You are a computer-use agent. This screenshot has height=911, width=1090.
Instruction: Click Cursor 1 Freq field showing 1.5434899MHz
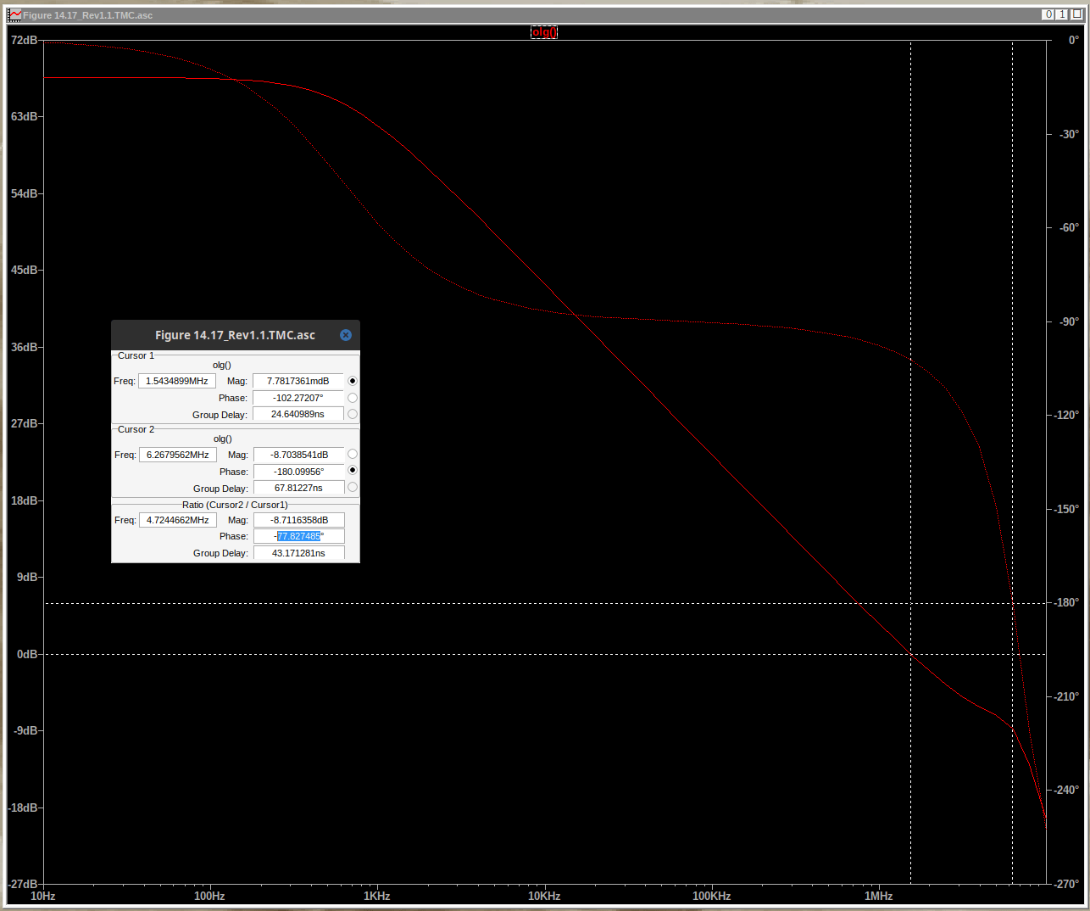point(177,381)
